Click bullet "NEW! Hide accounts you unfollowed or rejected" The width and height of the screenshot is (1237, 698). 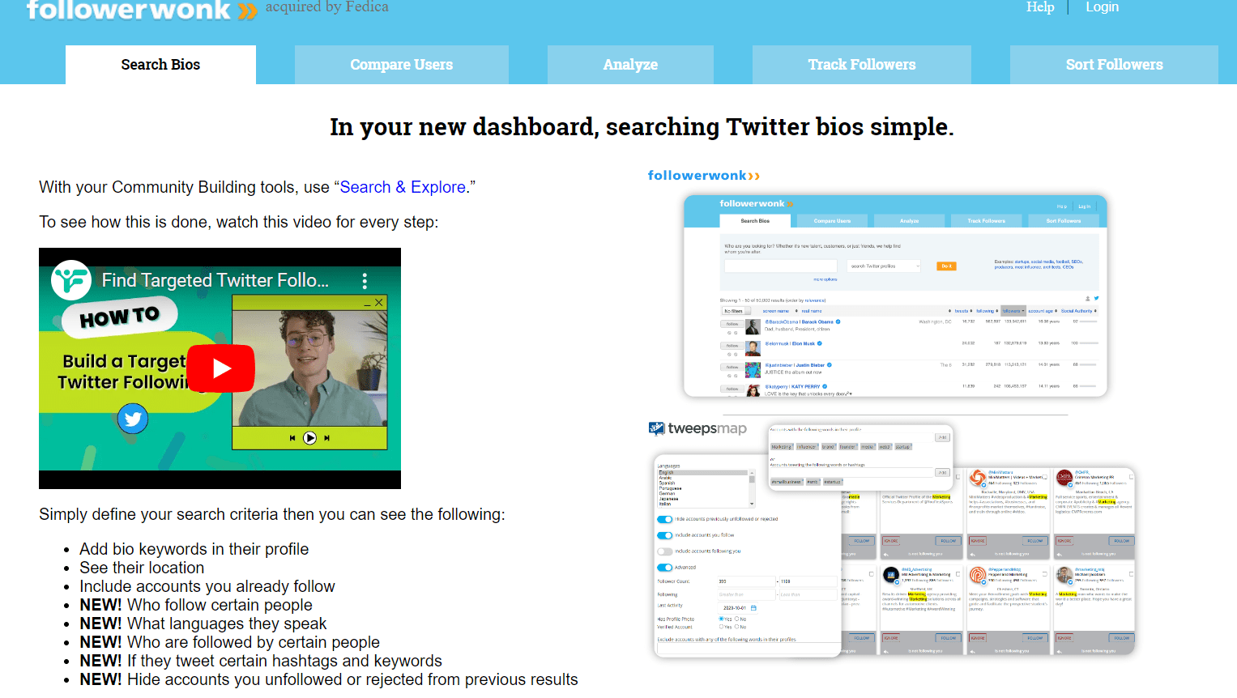[329, 679]
